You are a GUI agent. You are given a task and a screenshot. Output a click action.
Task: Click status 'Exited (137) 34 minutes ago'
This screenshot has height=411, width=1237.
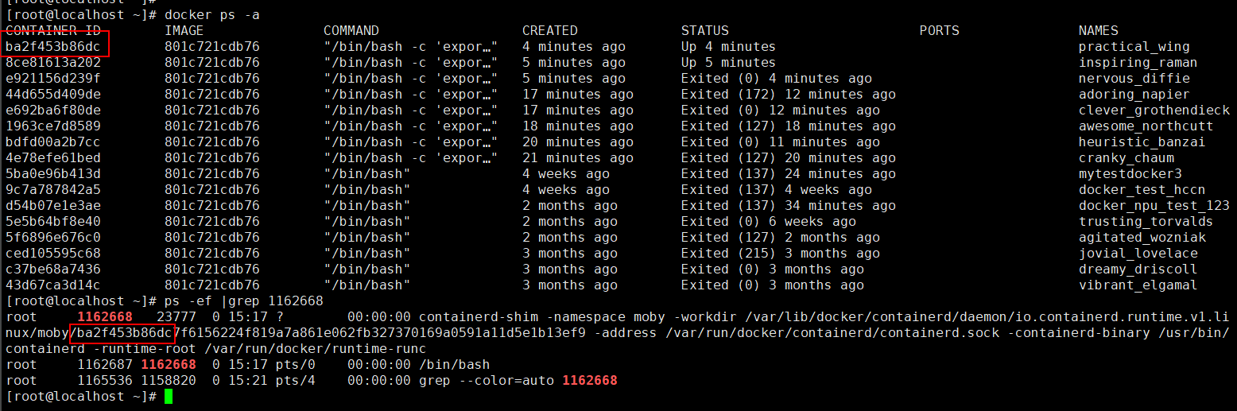click(x=789, y=206)
